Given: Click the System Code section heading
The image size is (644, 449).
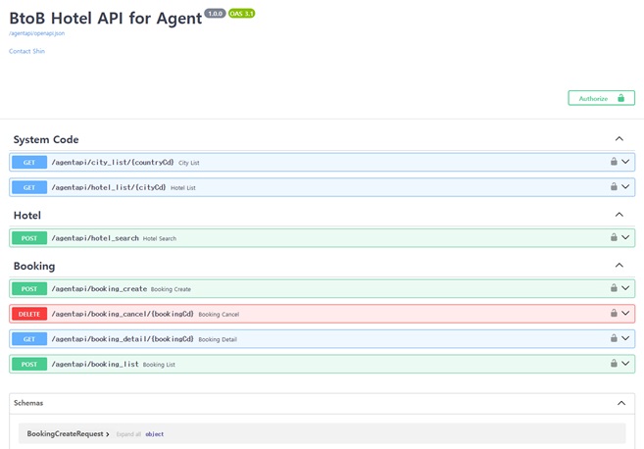Looking at the screenshot, I should click(x=46, y=139).
